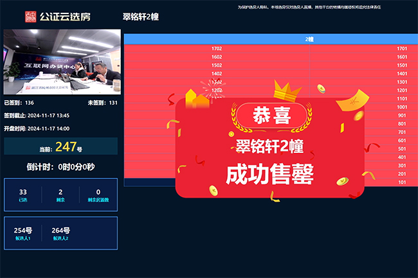Image resolution: width=418 pixels, height=278 pixels.
Task: Select room 1501 cell
Action: (364, 65)
